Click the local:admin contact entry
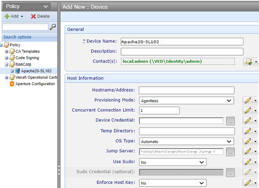 [162, 61]
